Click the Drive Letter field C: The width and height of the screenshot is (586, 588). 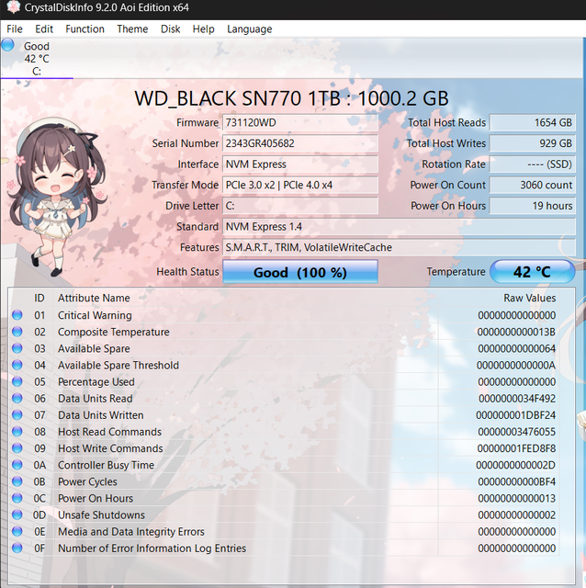click(300, 206)
